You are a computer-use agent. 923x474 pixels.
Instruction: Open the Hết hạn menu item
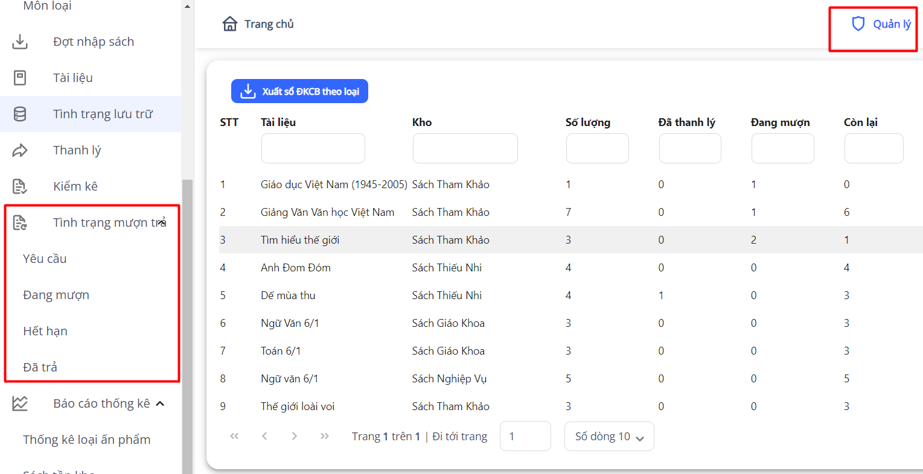pos(45,331)
